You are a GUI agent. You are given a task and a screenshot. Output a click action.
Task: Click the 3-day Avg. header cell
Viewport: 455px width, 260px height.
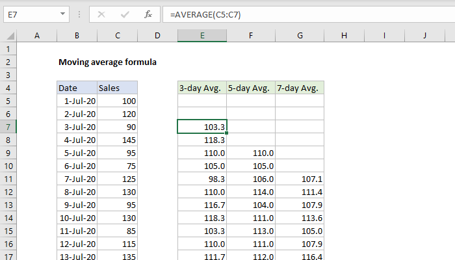click(202, 88)
